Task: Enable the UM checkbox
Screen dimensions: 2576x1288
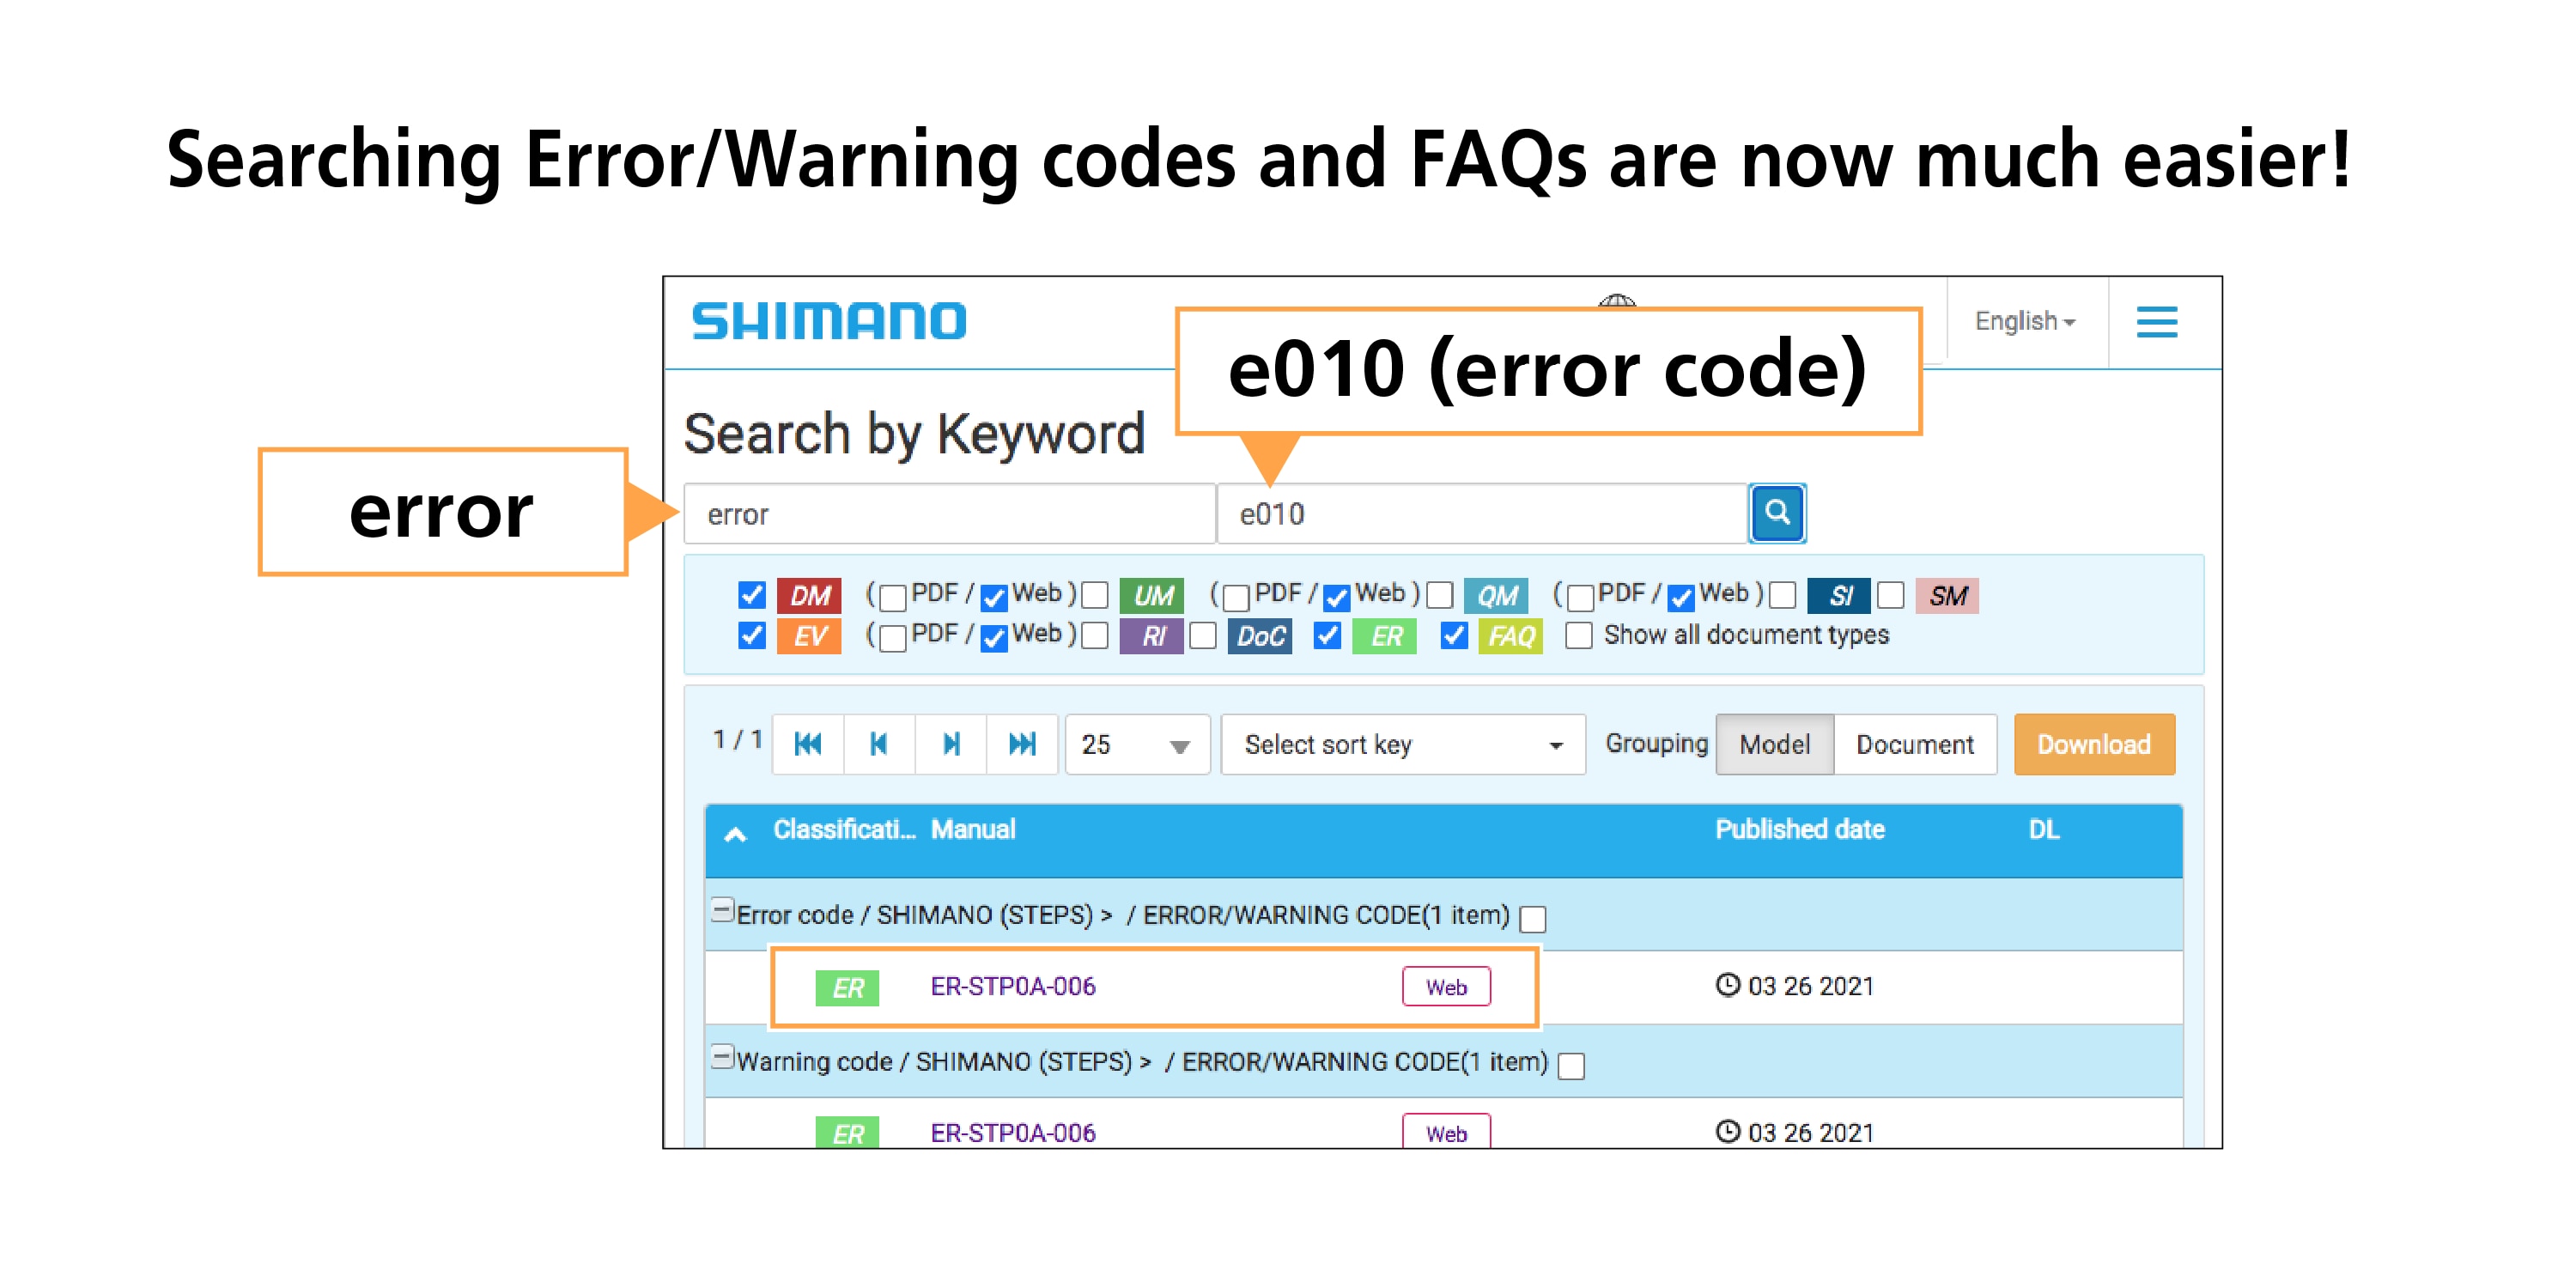Action: [x=1095, y=595]
